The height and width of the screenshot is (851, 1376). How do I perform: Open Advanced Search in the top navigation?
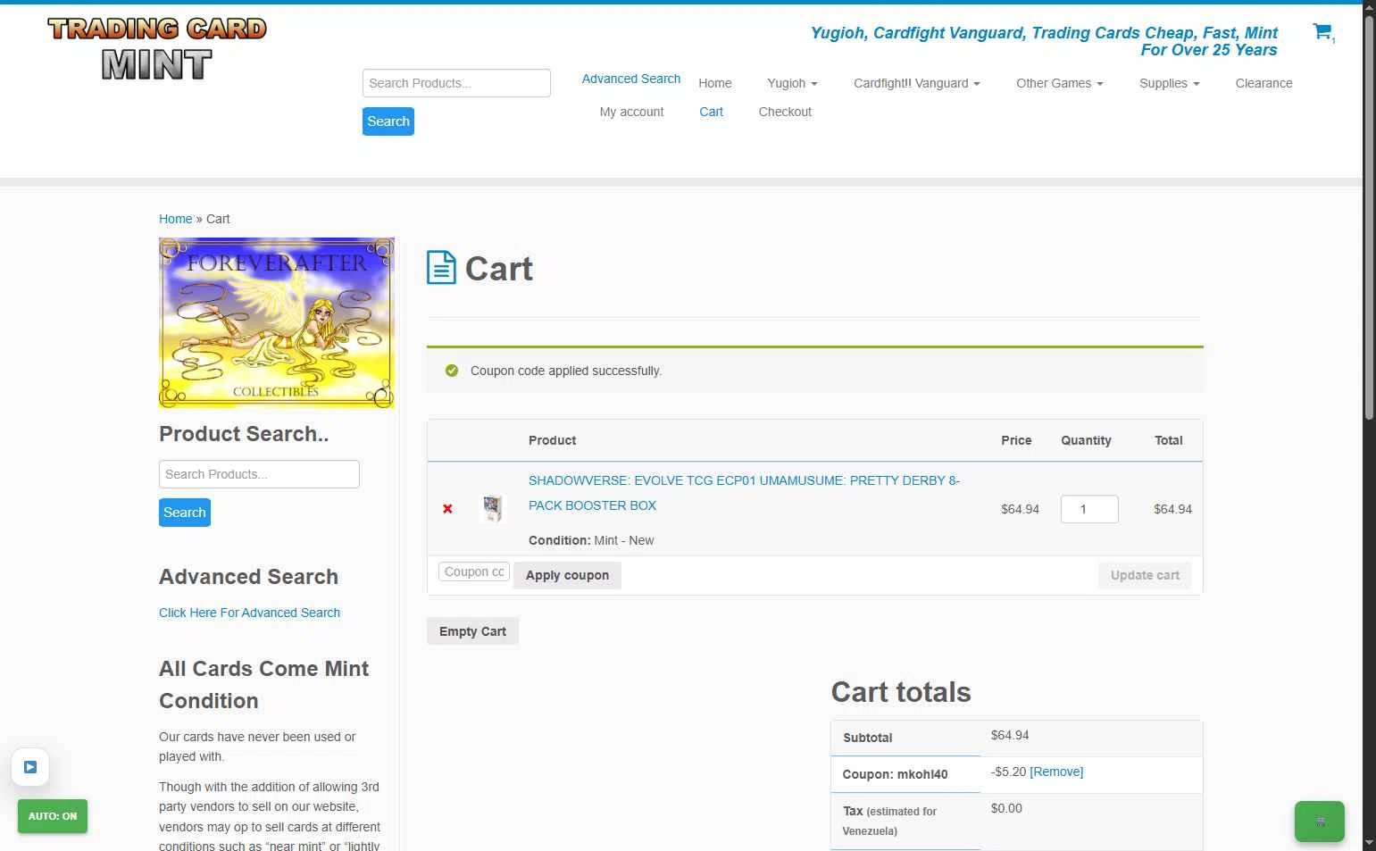pyautogui.click(x=631, y=79)
